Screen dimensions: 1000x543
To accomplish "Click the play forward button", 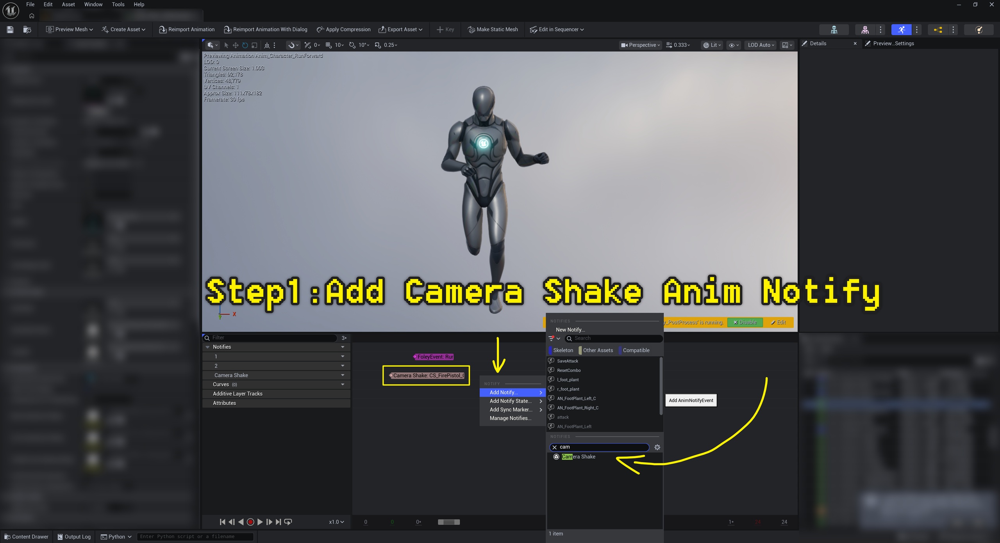I will [260, 522].
